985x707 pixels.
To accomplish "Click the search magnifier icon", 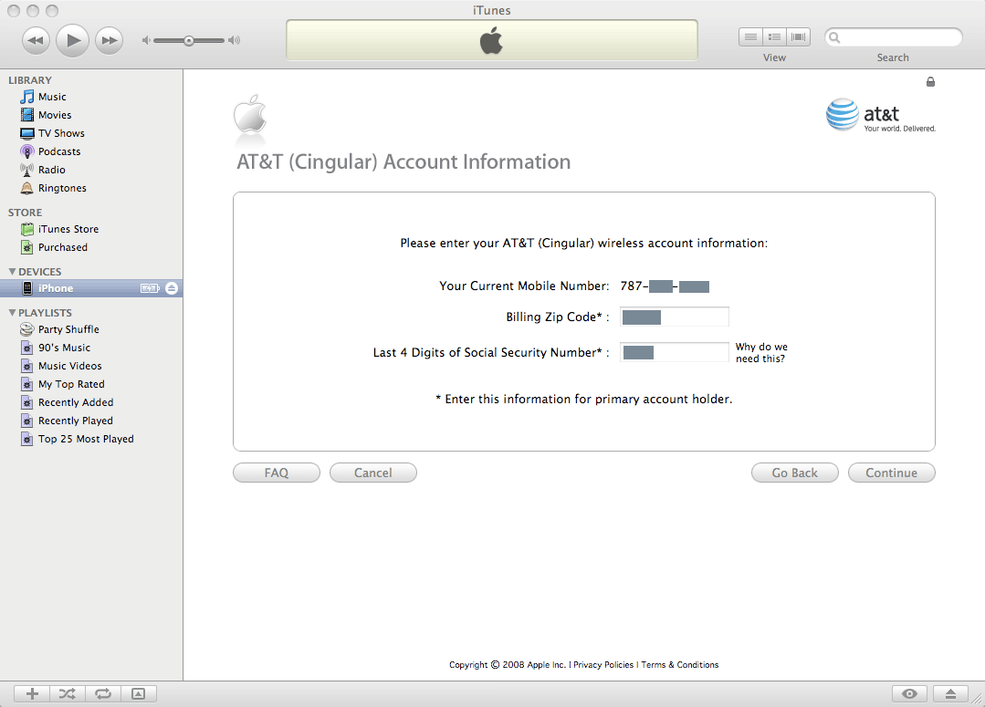I will 834,37.
